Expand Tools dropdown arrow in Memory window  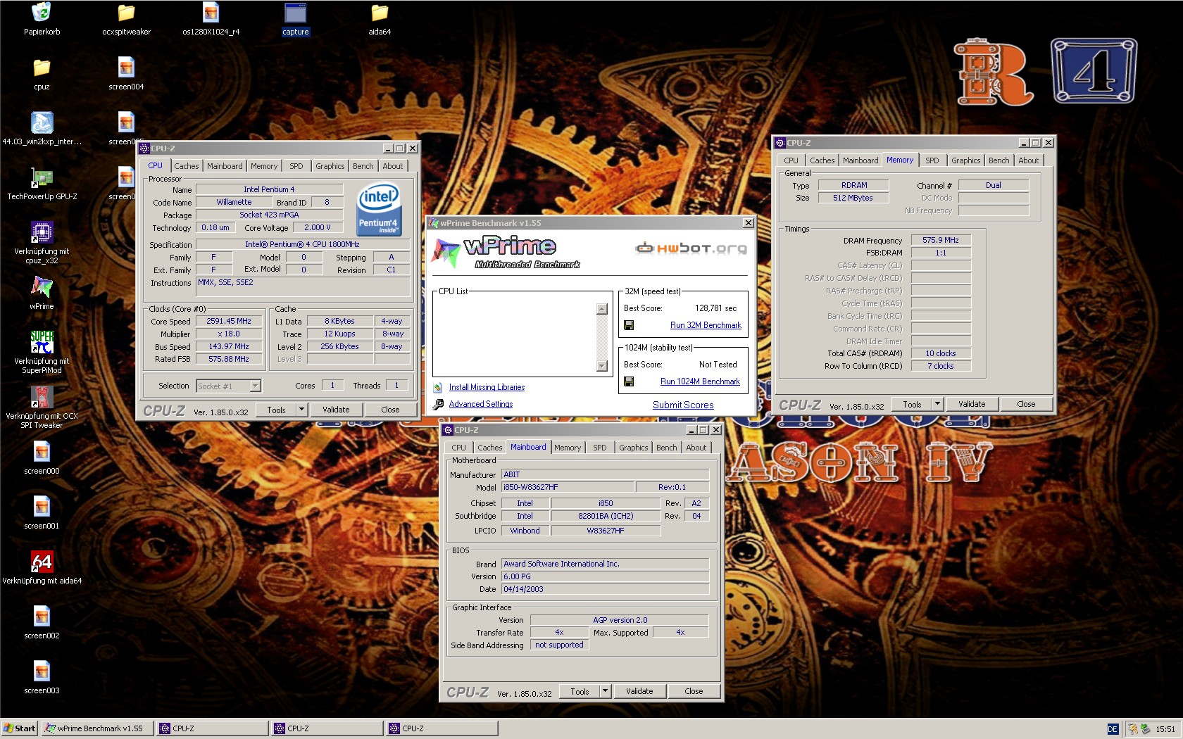pyautogui.click(x=937, y=404)
